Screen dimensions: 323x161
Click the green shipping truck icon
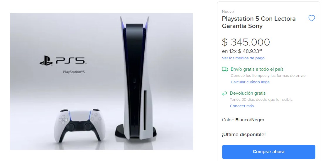pyautogui.click(x=225, y=69)
